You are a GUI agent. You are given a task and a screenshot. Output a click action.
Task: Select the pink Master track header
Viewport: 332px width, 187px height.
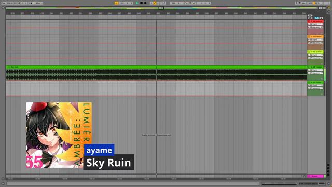[315, 176]
